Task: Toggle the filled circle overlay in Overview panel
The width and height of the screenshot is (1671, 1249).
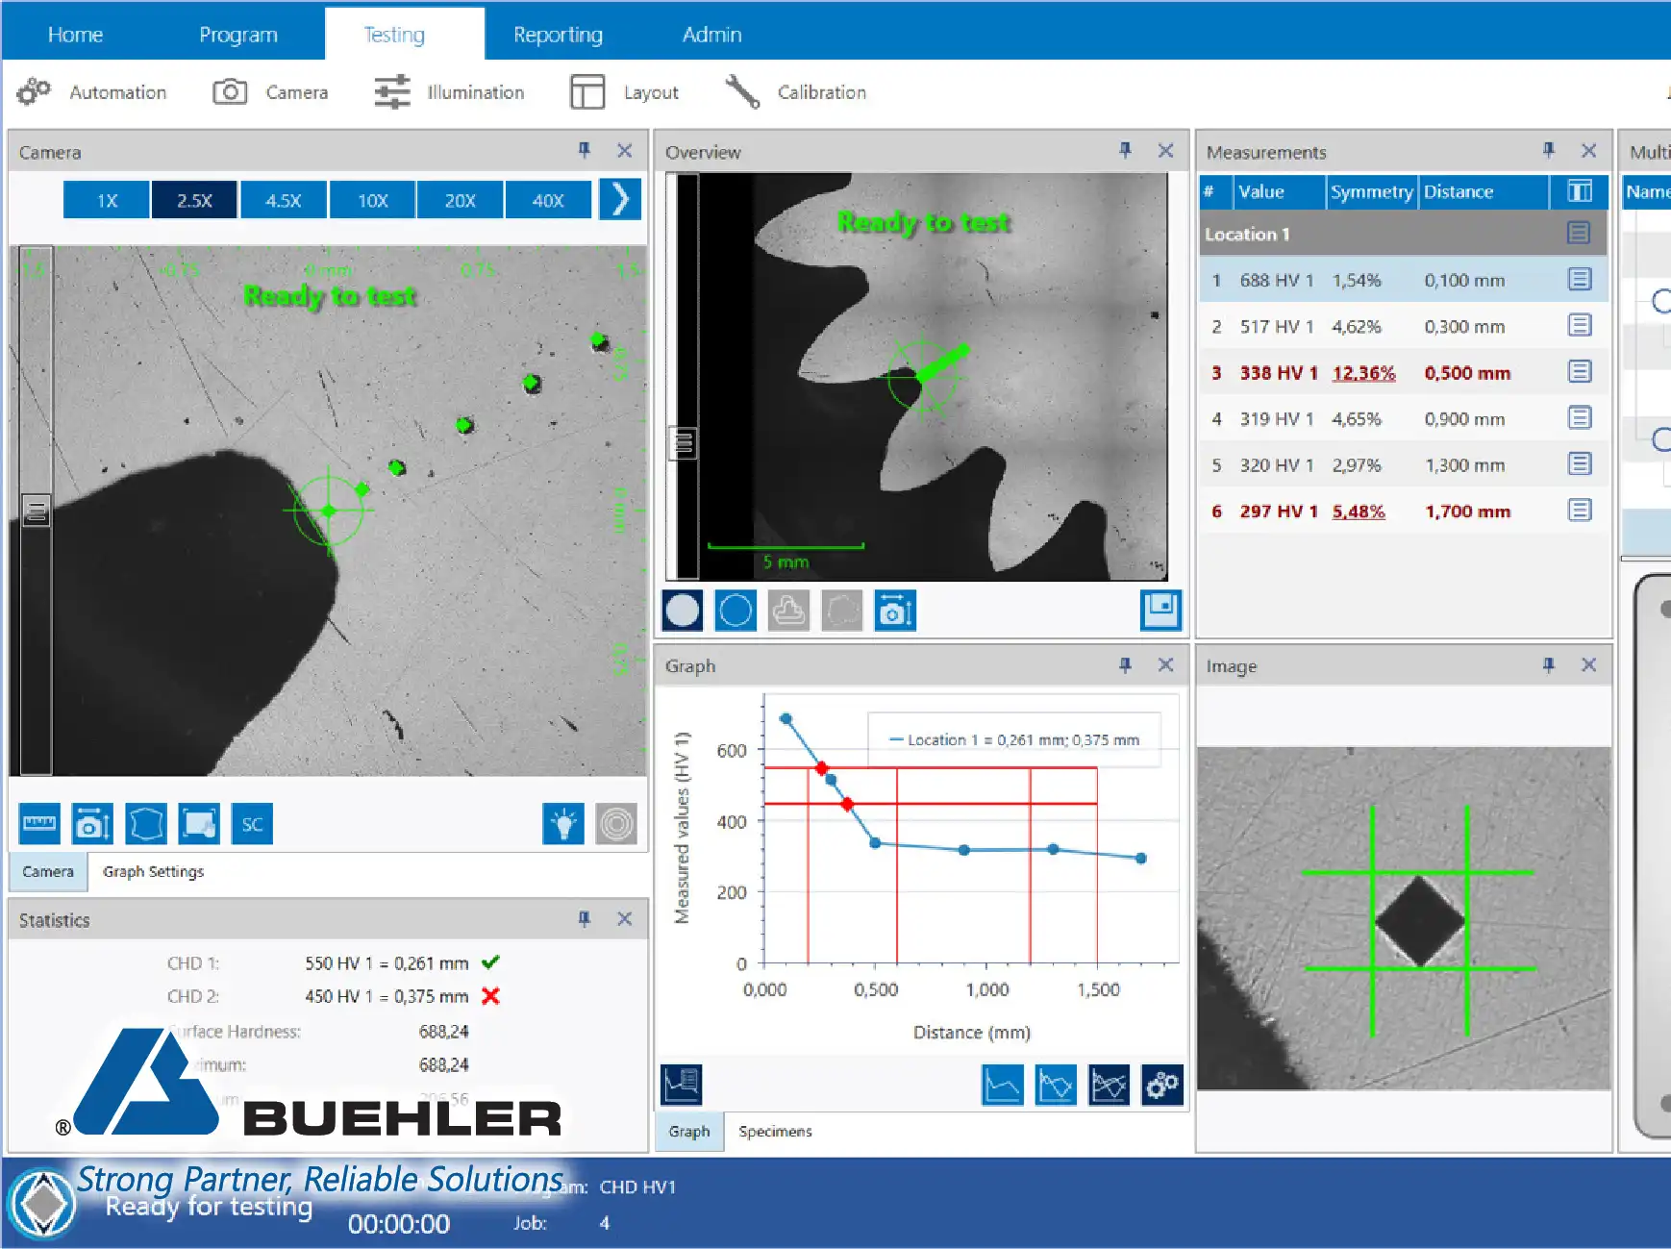Action: click(682, 610)
